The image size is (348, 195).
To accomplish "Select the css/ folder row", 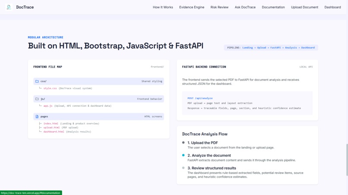I will point(98,81).
